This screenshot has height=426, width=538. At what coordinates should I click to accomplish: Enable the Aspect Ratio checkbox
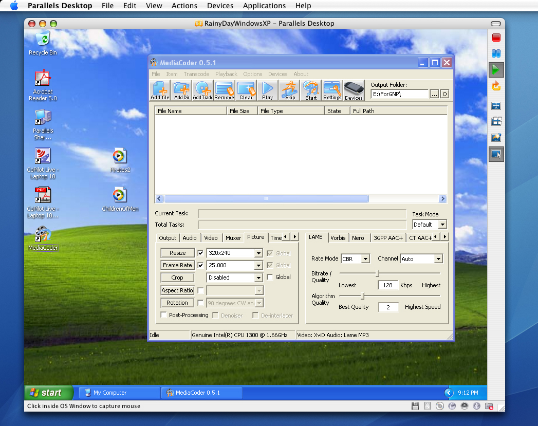click(200, 290)
